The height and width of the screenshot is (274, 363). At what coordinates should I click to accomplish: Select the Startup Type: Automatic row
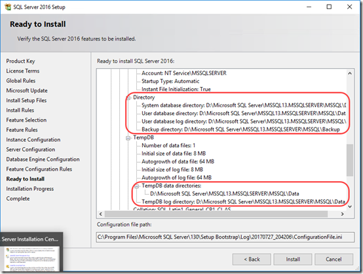click(x=170, y=81)
